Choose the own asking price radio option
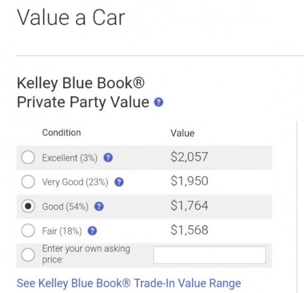The width and height of the screenshot is (304, 293). pos(28,255)
